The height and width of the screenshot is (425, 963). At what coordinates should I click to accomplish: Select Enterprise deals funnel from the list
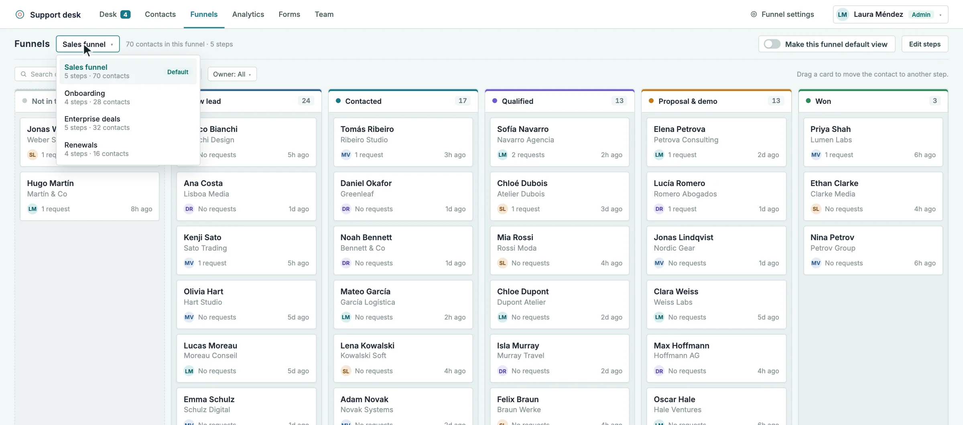pos(128,123)
